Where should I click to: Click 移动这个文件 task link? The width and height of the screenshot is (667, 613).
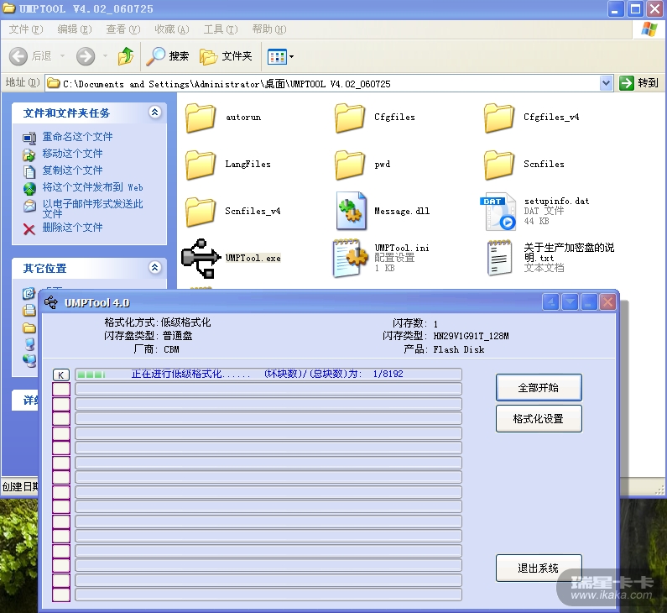tap(72, 153)
